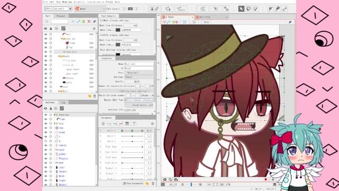Viewport: 339px width, 191px height.
Task: Toggle visibility of back hair folder
Action: pyautogui.click(x=46, y=39)
